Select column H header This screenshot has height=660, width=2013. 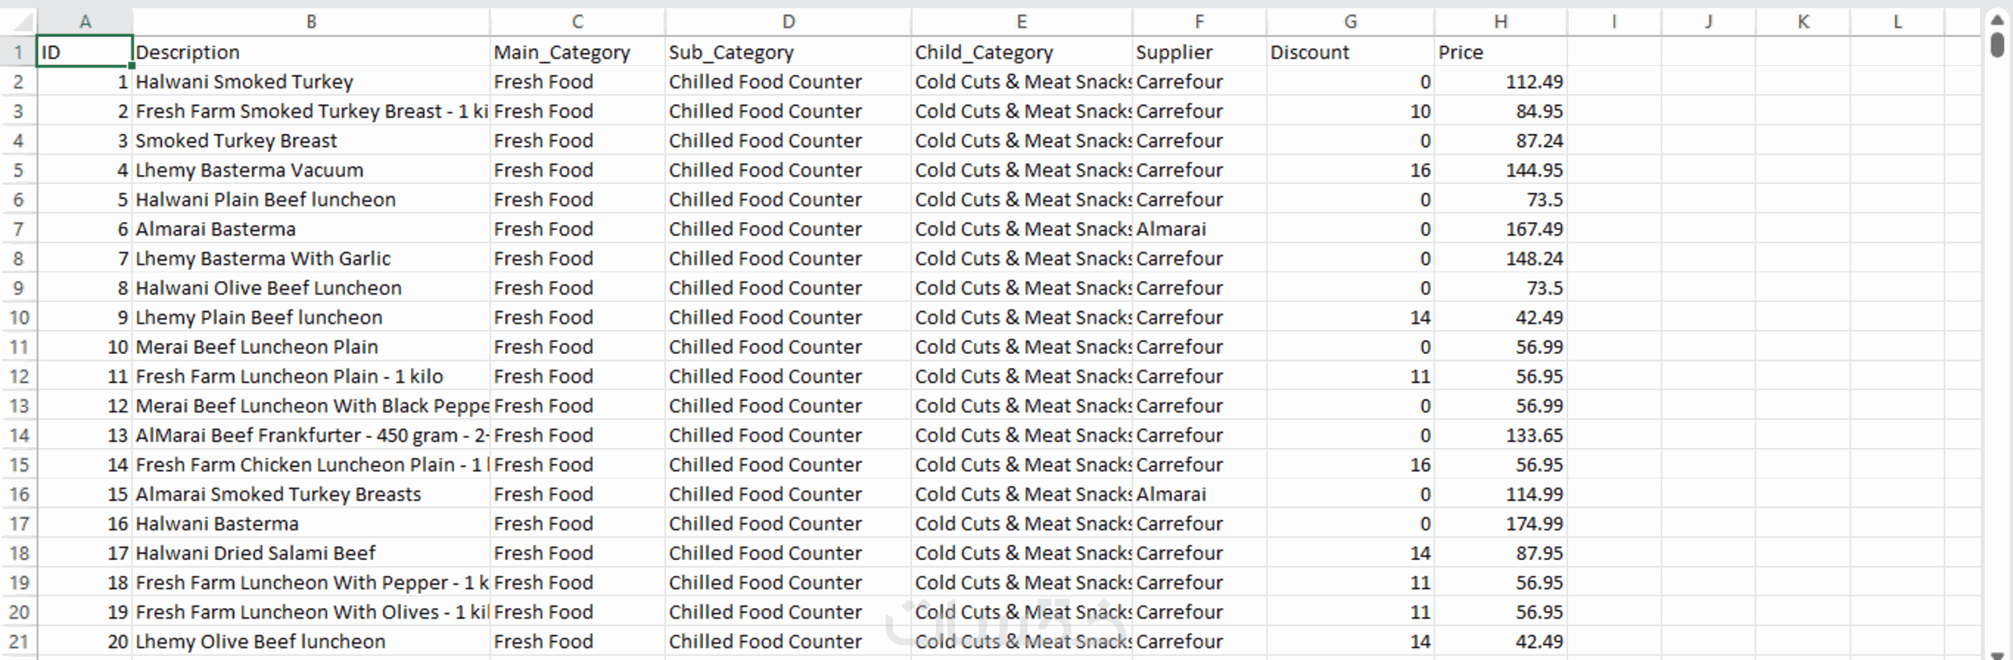pyautogui.click(x=1500, y=21)
